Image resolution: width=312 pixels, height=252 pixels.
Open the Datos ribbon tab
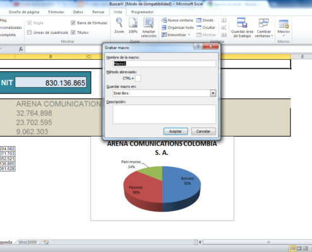tap(78, 12)
